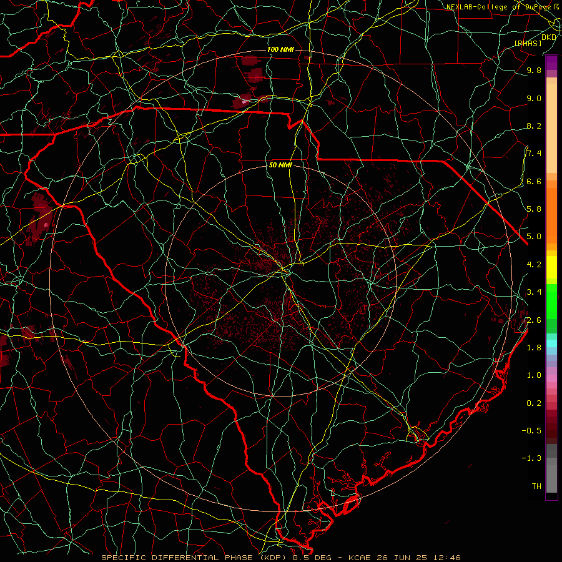
Task: Click the cyan swatch in the color bar
Action: coord(551,343)
